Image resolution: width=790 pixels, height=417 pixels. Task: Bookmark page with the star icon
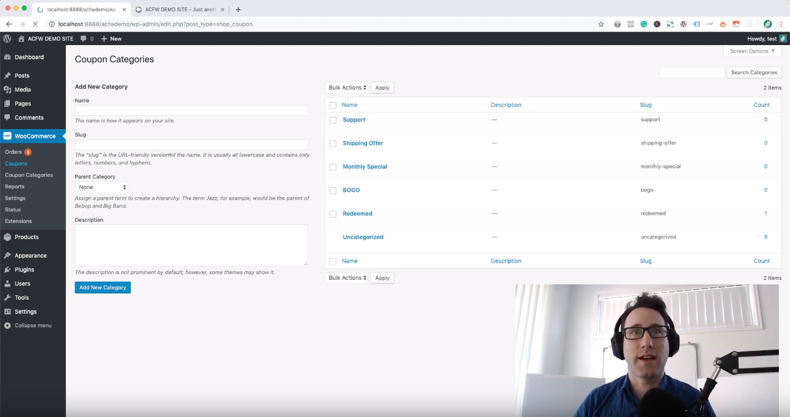click(x=601, y=24)
